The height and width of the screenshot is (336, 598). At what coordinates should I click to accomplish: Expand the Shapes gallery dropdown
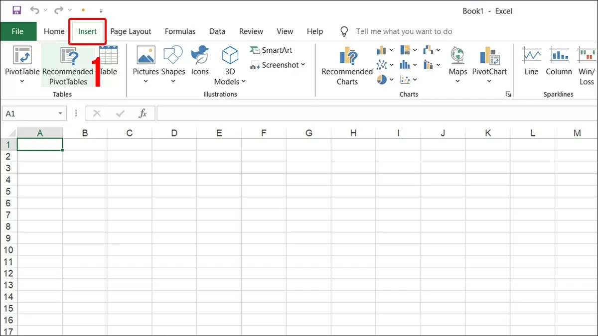pyautogui.click(x=173, y=81)
